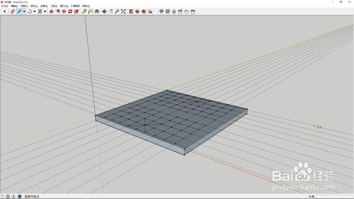Viewport: 354px width, 199px height.
Task: Open the 窗口(W) menu
Action: tap(64, 6)
